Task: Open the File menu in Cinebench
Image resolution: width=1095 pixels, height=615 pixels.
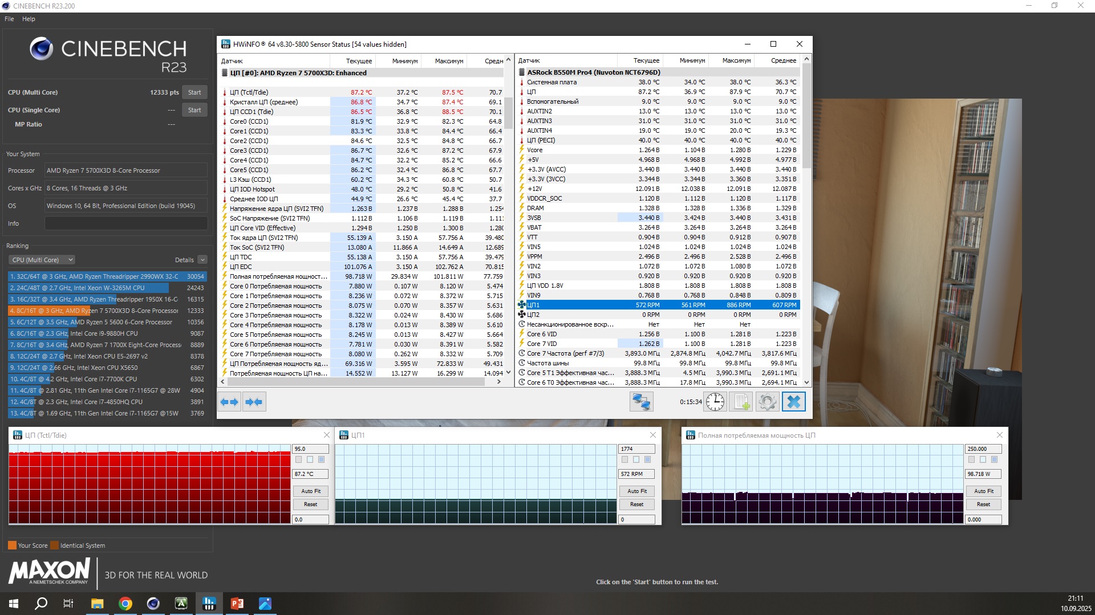Action: point(9,19)
